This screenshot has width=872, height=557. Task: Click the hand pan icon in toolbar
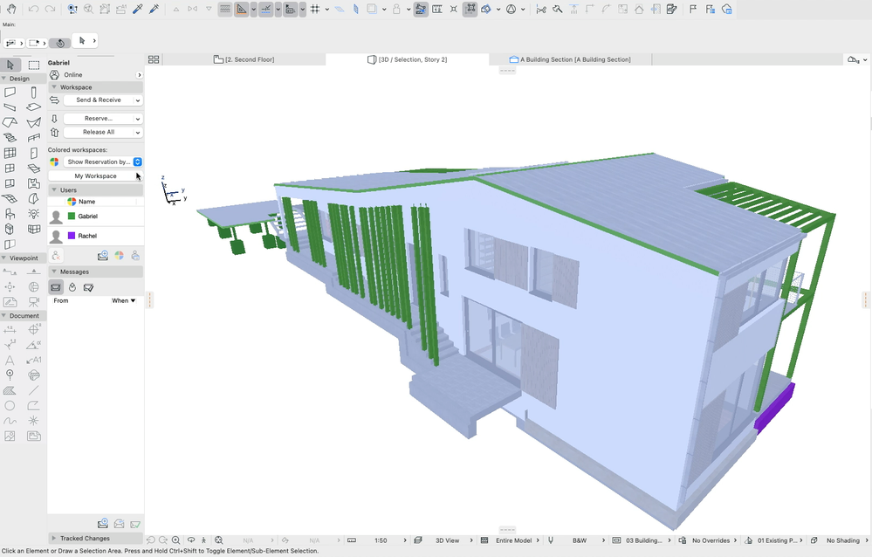tap(11, 9)
